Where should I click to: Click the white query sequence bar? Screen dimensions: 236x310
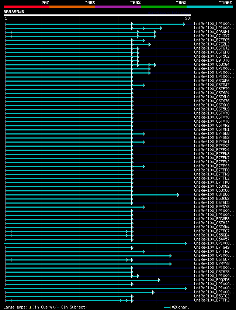point(97,15)
